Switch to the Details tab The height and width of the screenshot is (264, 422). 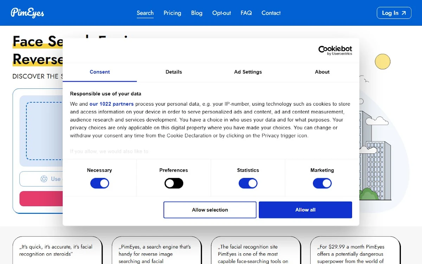174,72
